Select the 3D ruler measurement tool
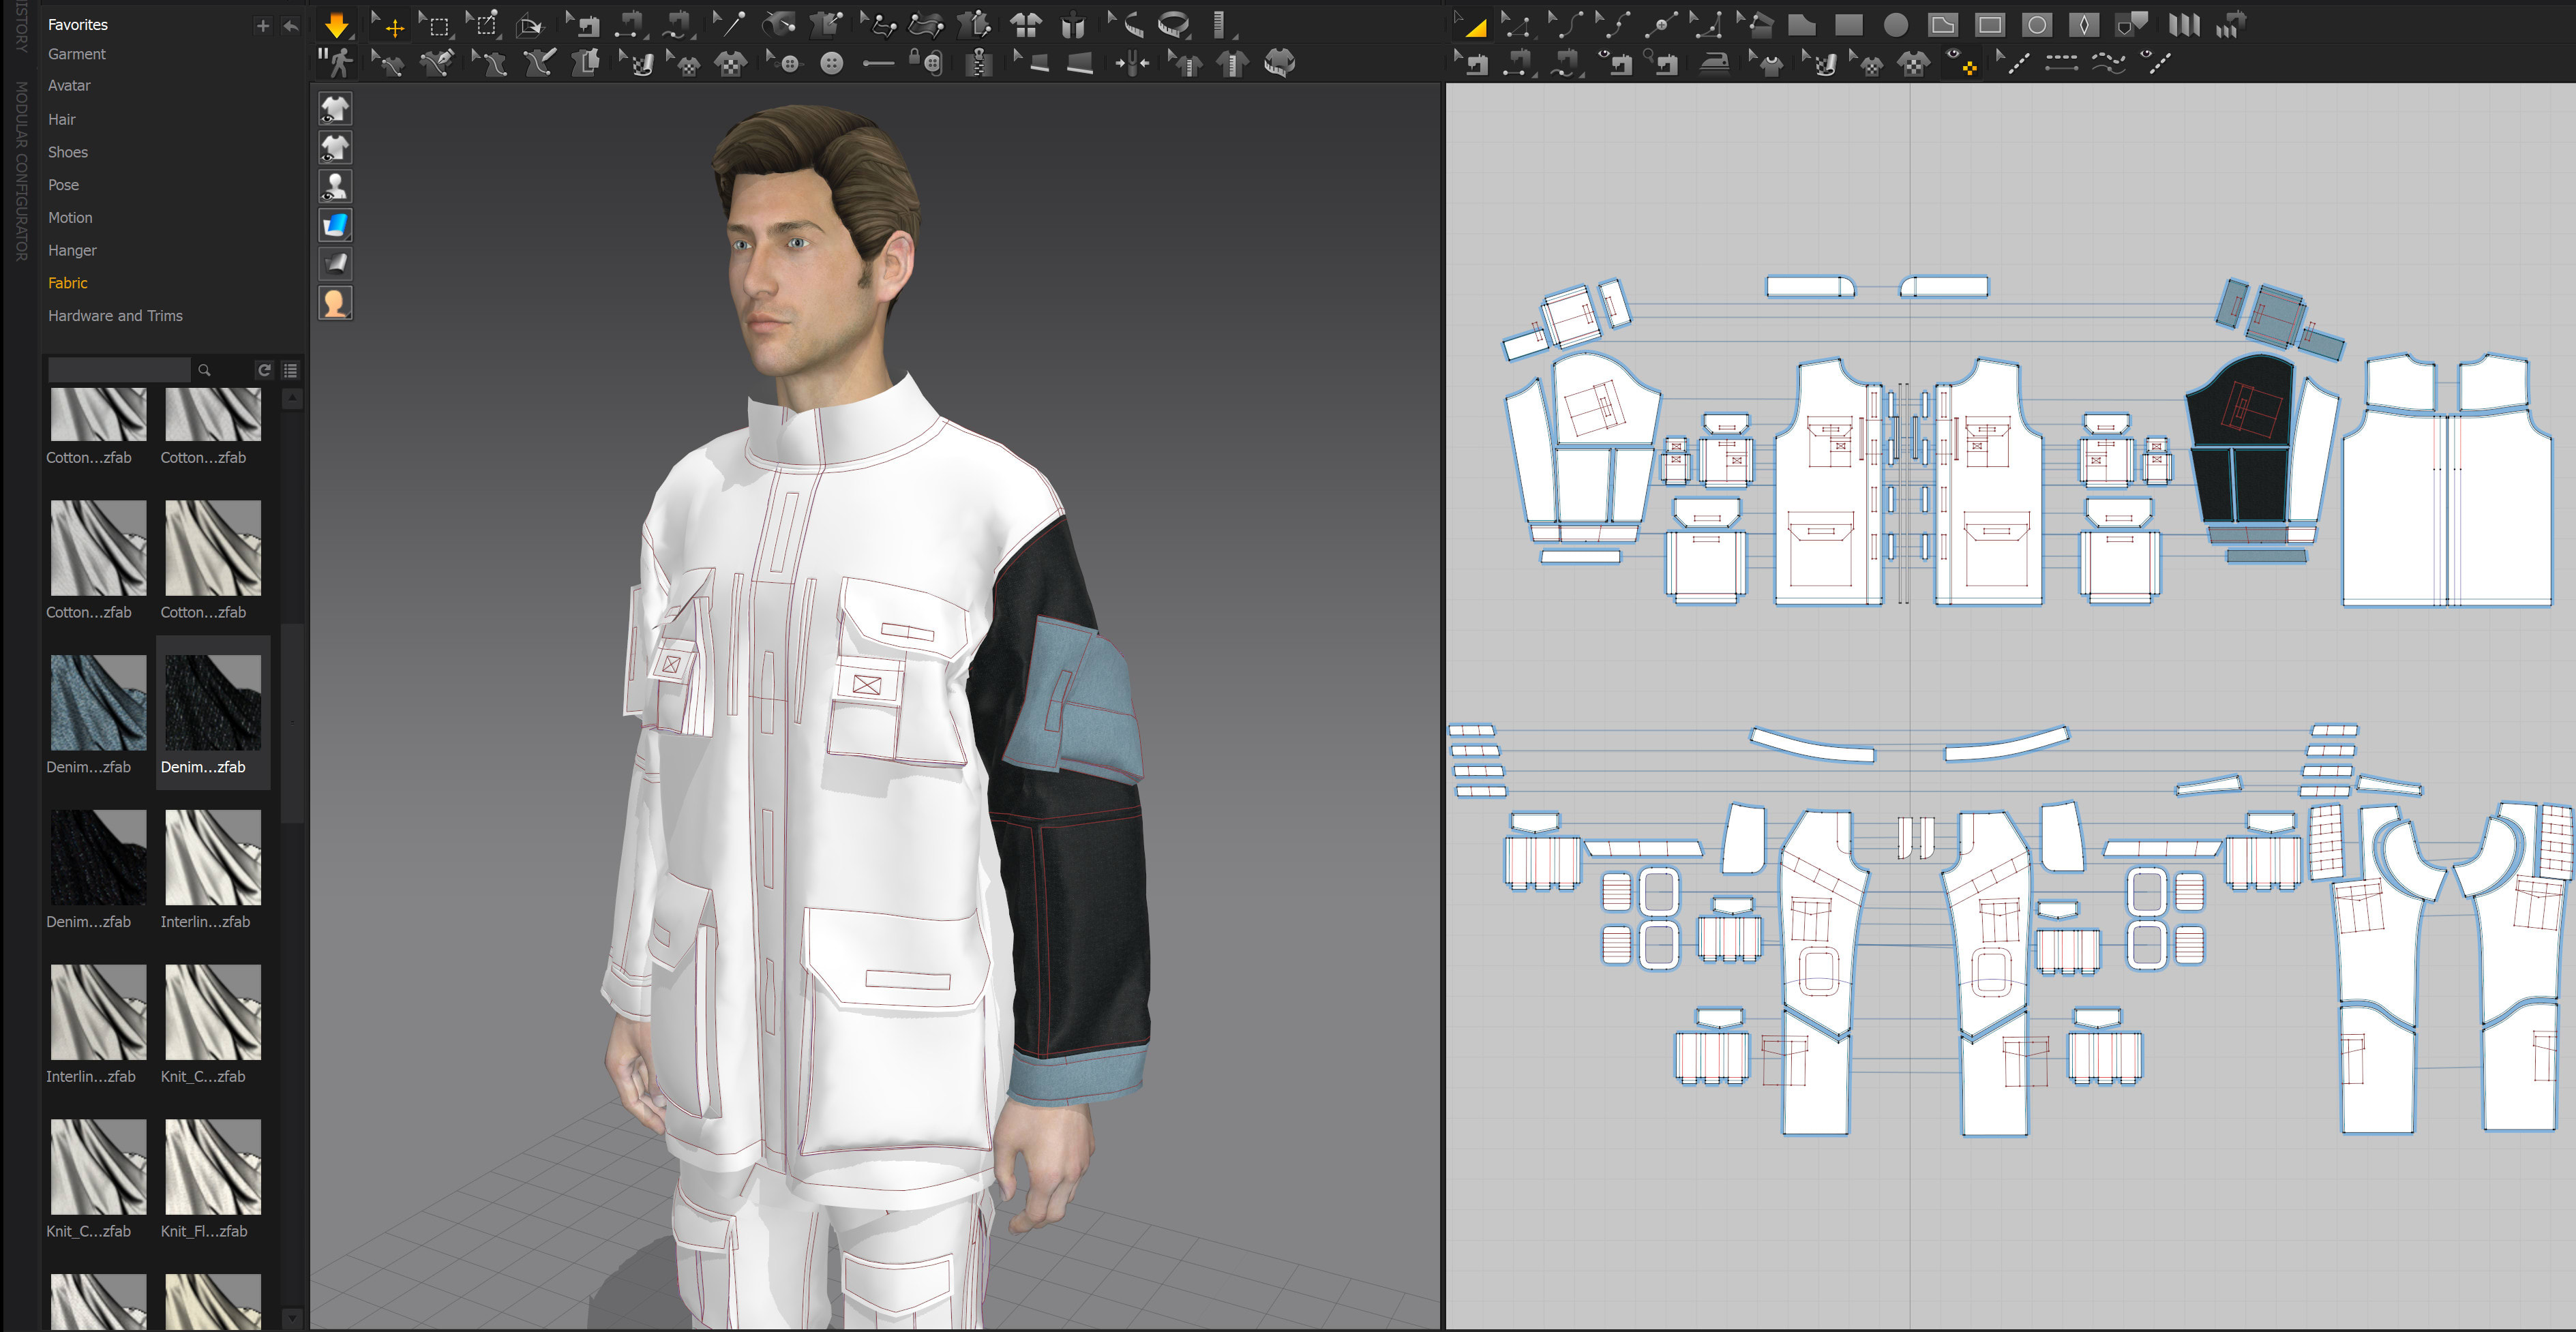The image size is (2576, 1332). click(x=1219, y=25)
